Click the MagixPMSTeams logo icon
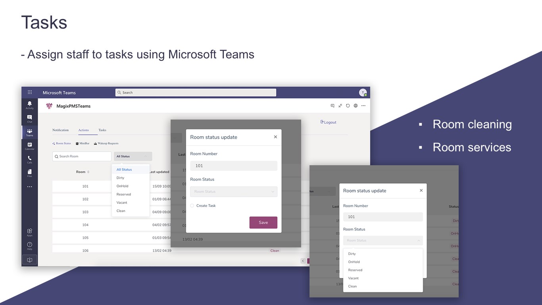The image size is (542, 305). (49, 106)
